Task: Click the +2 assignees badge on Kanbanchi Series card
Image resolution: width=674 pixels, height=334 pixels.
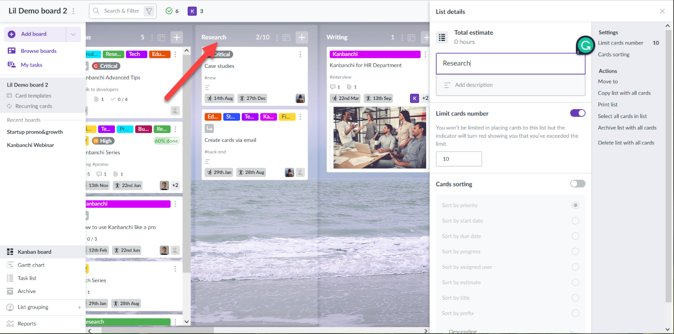Action: [x=175, y=185]
